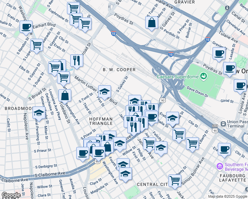Click the Google logo

point(11,195)
